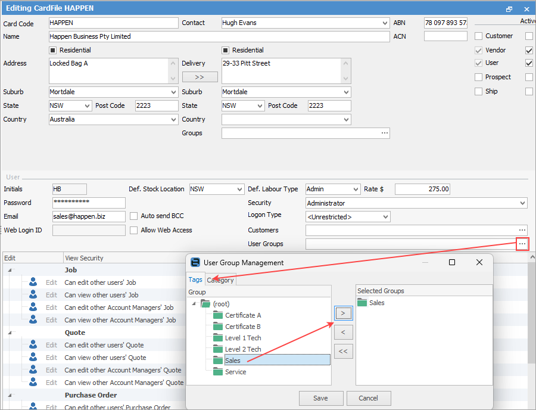The height and width of the screenshot is (410, 536).
Task: Click user icon beside Can edit other users' Job
Action: (x=33, y=282)
